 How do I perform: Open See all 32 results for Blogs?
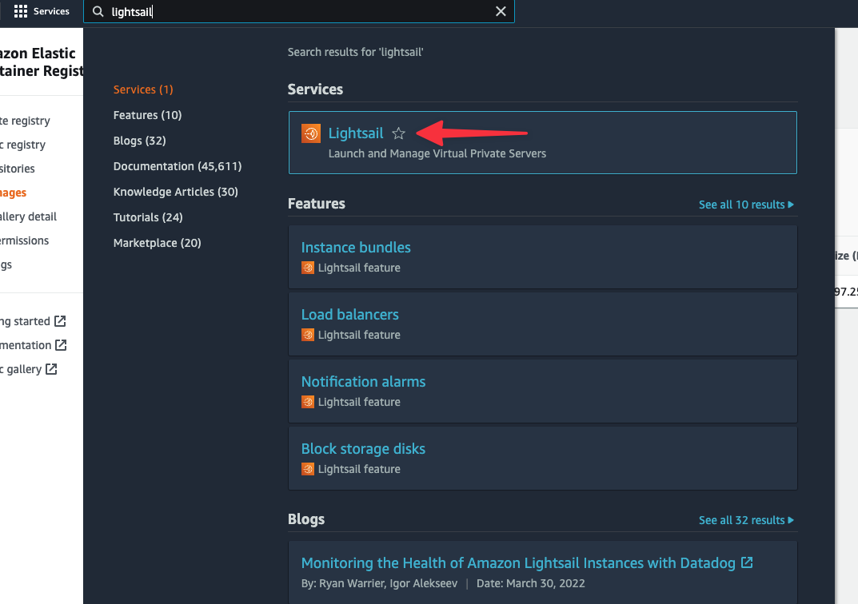[x=746, y=520]
